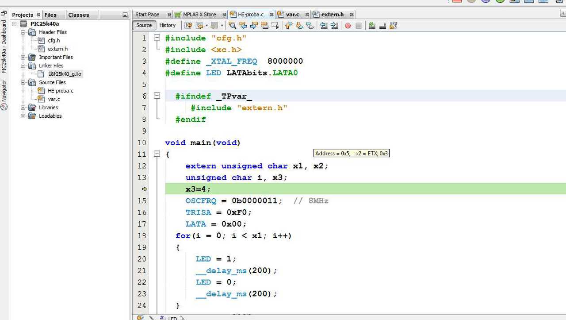Image resolution: width=566 pixels, height=320 pixels.
Task: Uncomment the selected lines
Action: click(382, 26)
